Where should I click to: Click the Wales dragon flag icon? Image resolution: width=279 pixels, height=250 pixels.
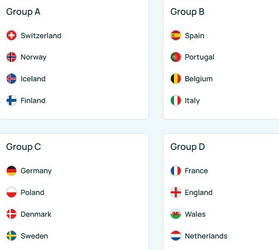[176, 214]
